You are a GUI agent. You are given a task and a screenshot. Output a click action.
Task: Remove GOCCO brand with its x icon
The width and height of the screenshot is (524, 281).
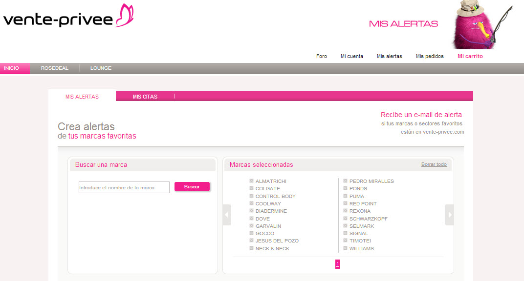tap(251, 233)
